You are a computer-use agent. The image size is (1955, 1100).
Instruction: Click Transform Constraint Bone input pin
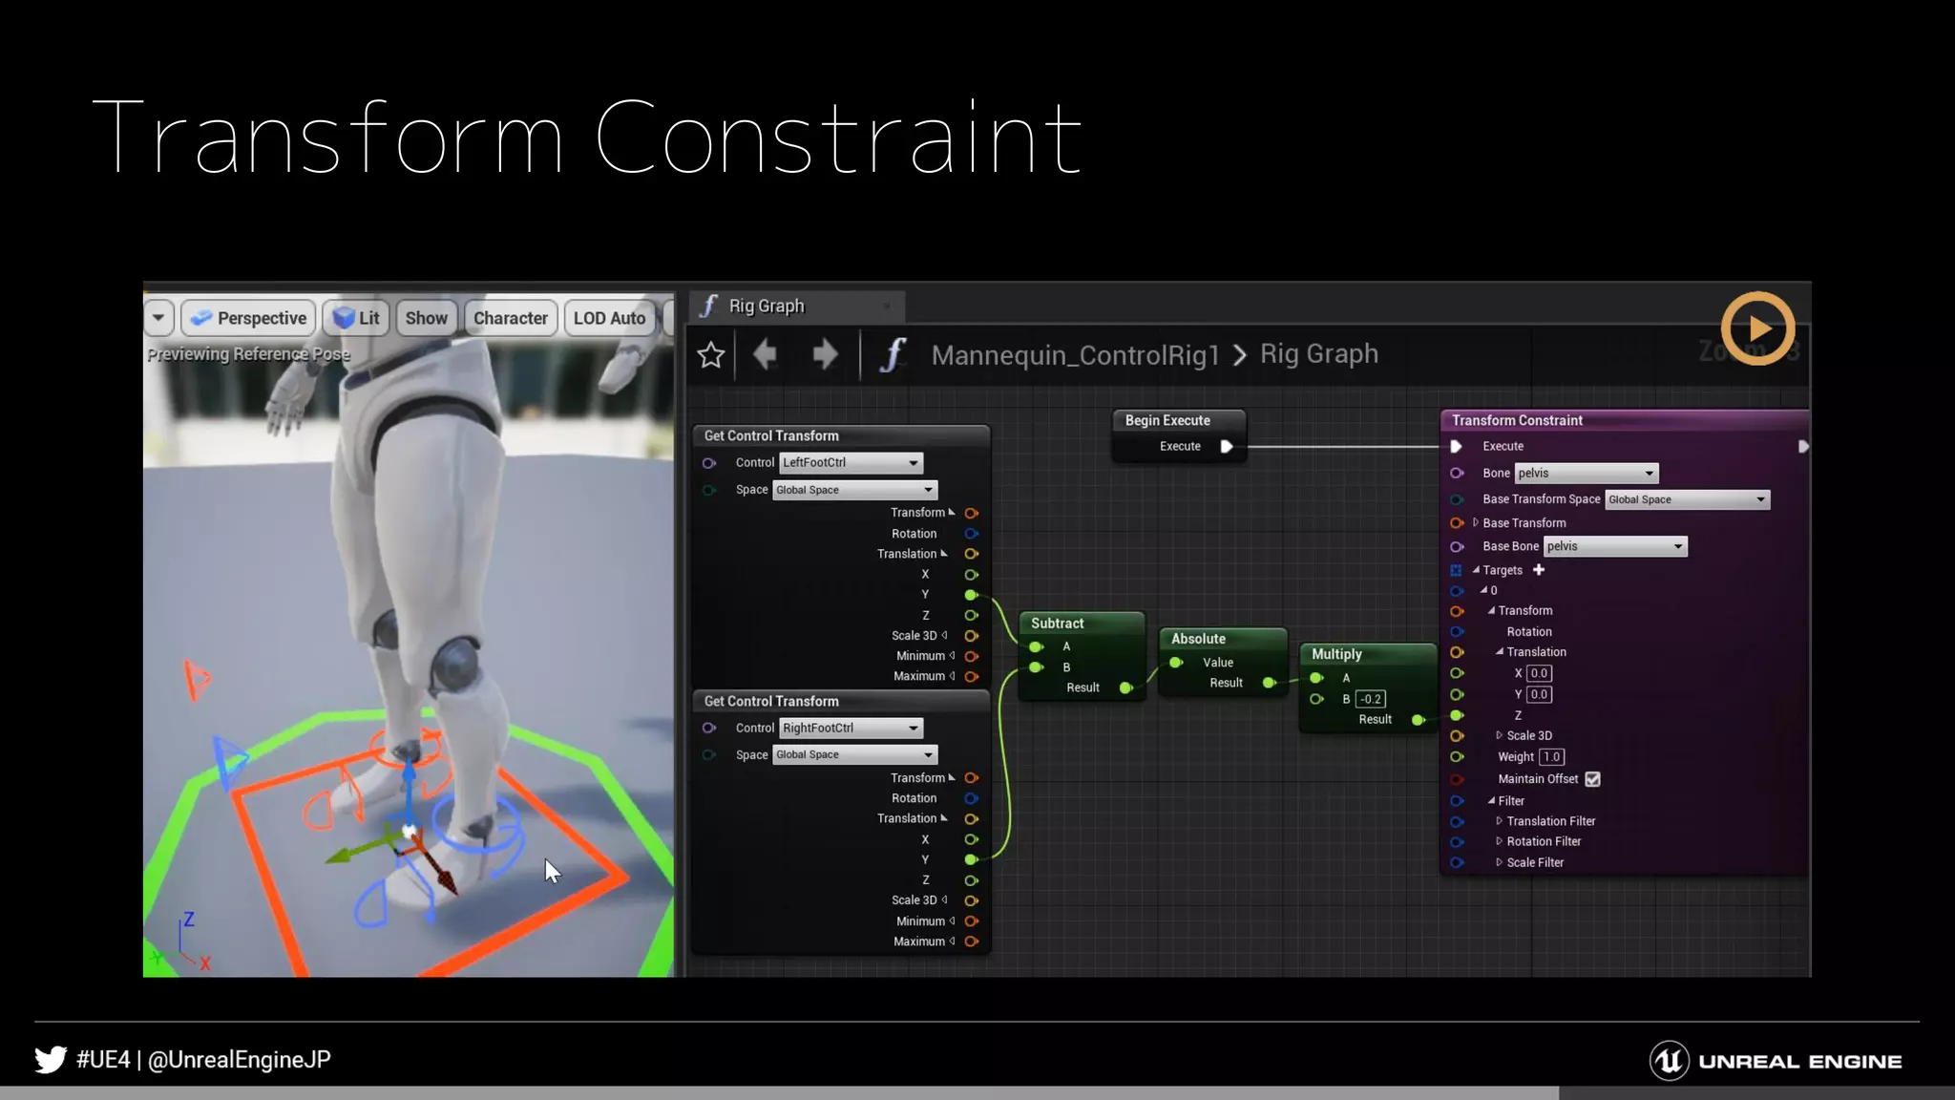coord(1457,474)
